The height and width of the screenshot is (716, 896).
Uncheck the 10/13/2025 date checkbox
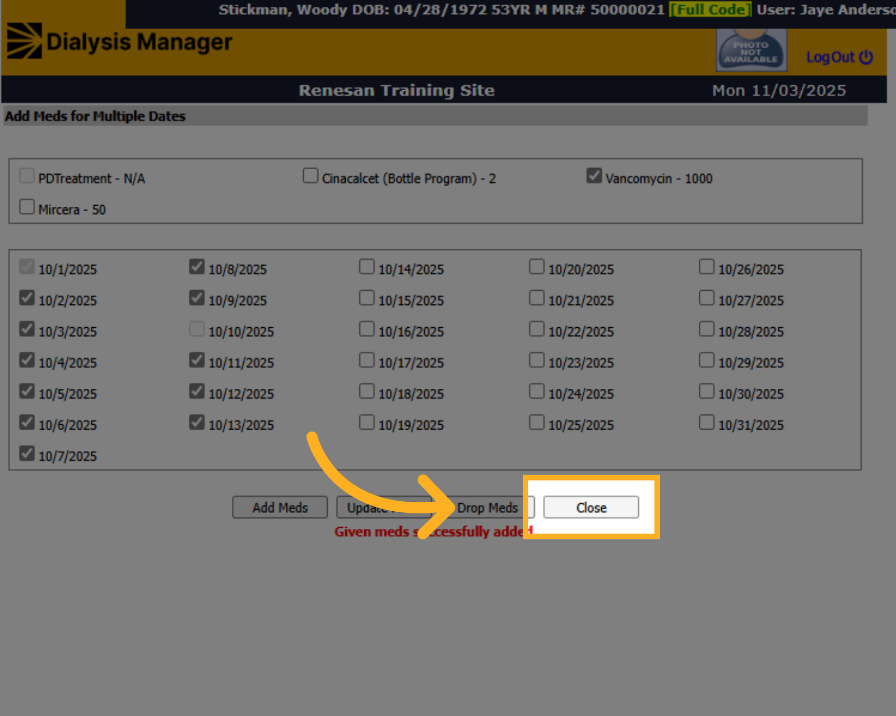[x=197, y=423]
